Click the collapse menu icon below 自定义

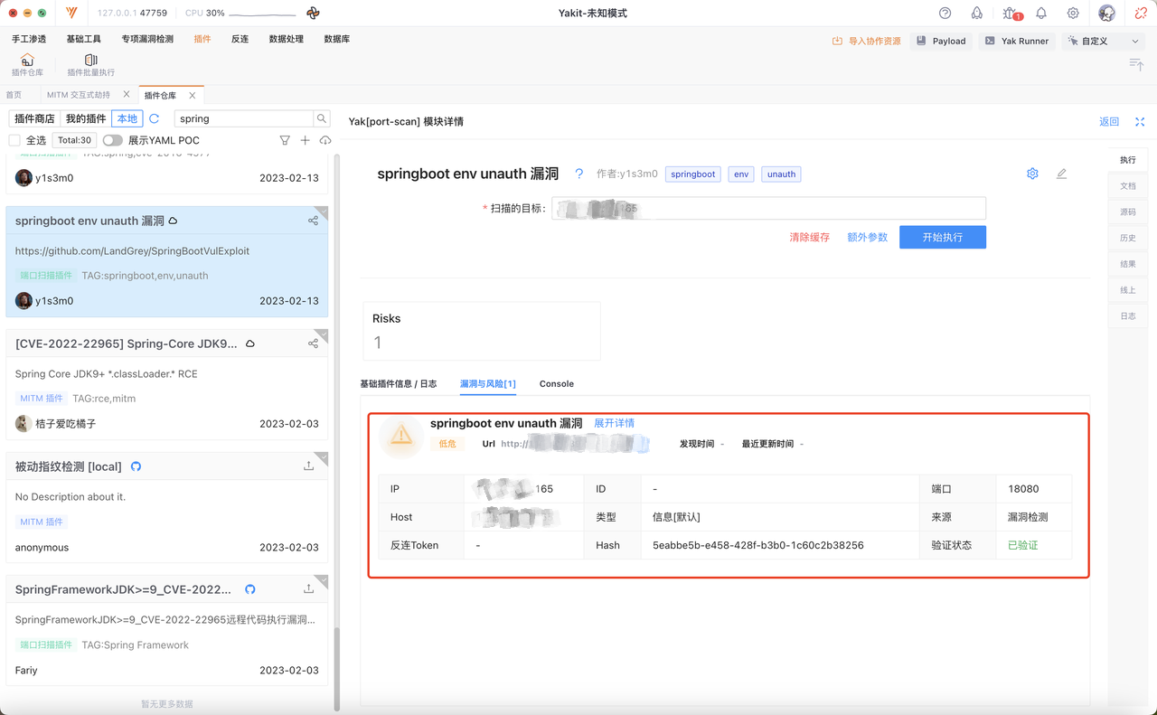pos(1136,64)
